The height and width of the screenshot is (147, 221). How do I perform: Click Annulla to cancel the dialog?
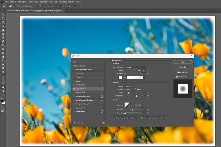(183, 67)
